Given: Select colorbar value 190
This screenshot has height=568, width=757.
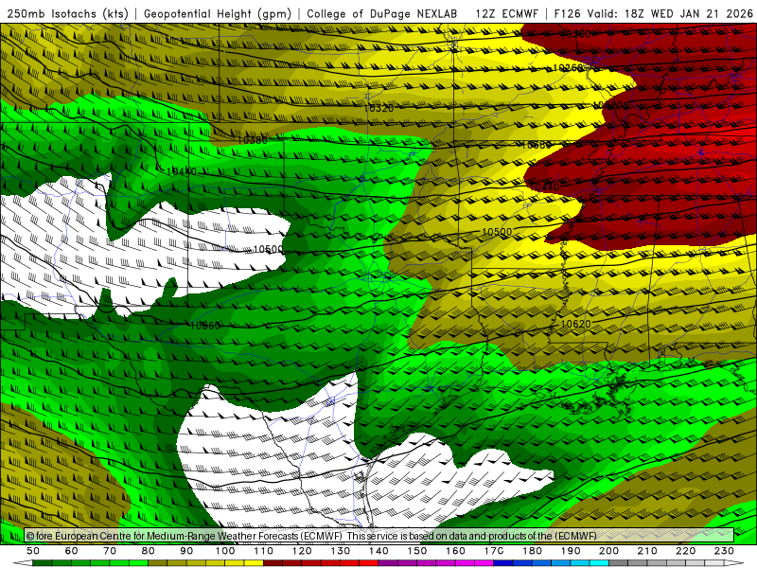Looking at the screenshot, I should pyautogui.click(x=571, y=551).
